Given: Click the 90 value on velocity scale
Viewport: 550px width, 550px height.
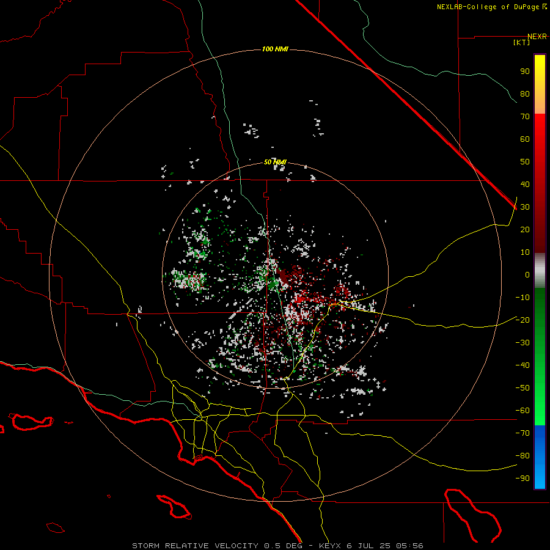Looking at the screenshot, I should [x=525, y=71].
